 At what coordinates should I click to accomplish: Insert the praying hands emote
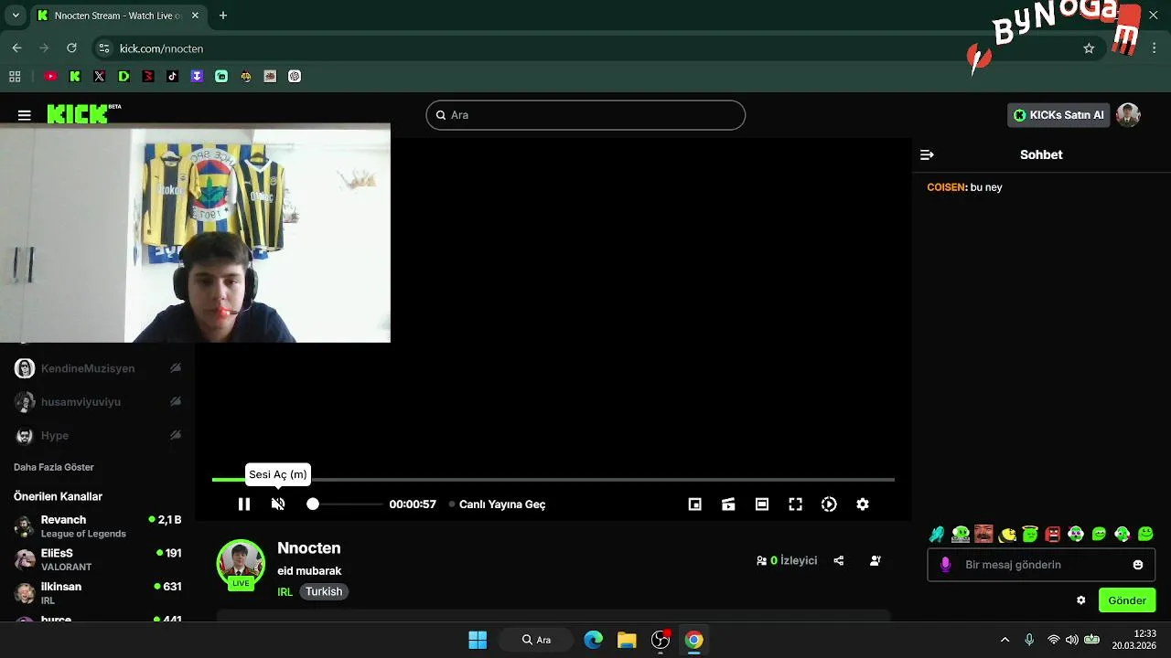click(x=937, y=534)
